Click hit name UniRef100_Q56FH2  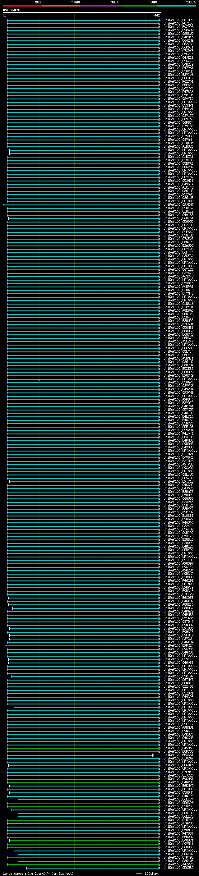click(178, 529)
